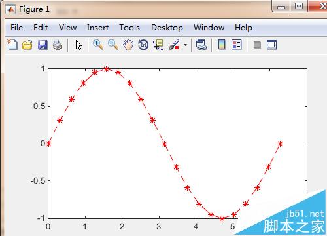Click the x-axis tick label 2

[122, 227]
